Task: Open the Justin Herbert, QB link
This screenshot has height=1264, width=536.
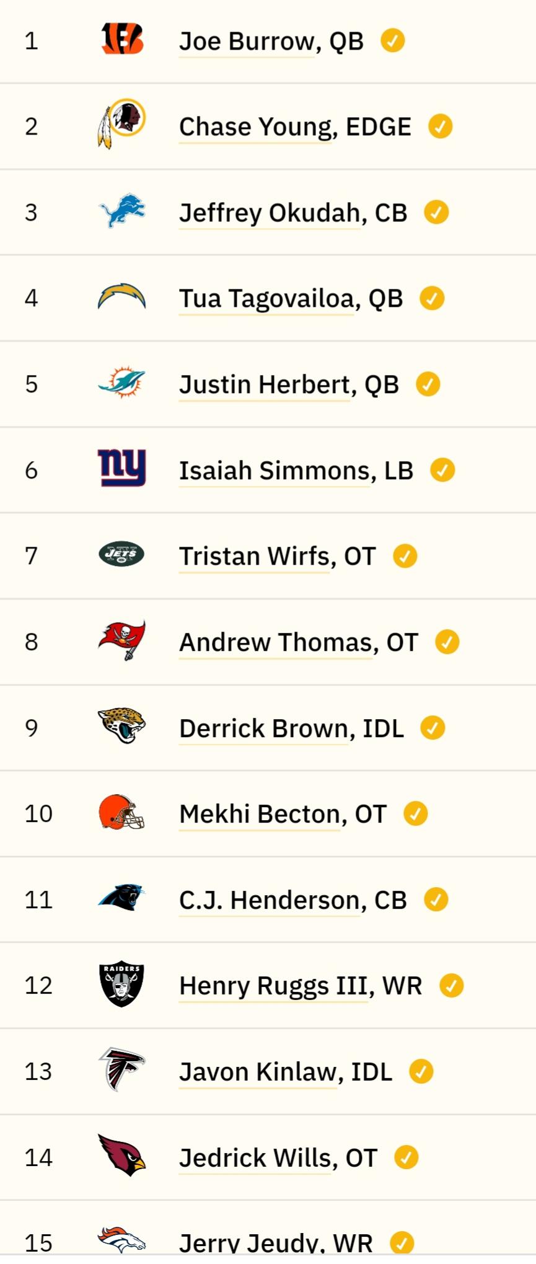Action: (x=289, y=385)
